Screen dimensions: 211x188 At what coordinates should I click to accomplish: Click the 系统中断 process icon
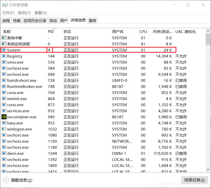pyautogui.click(x=4, y=38)
